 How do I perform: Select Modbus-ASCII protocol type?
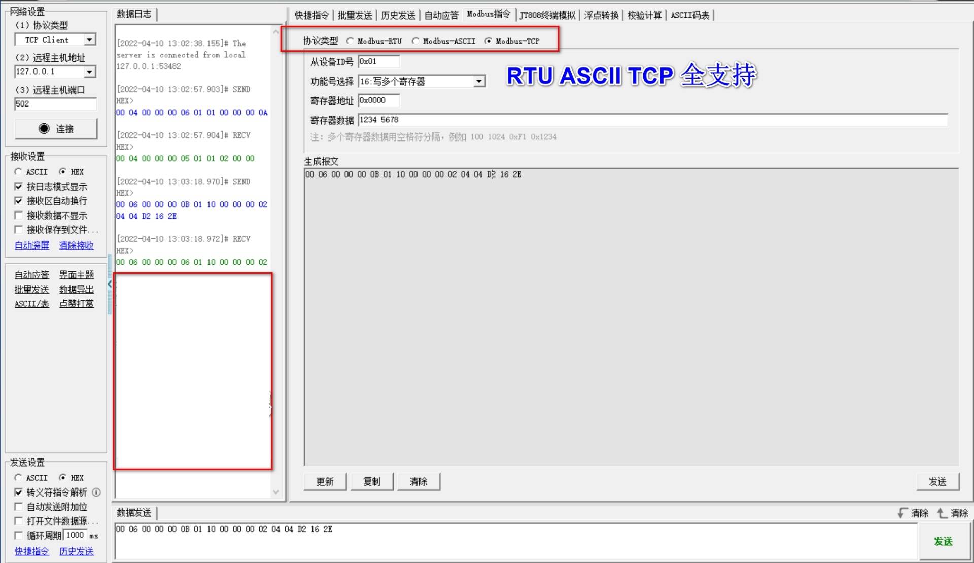(414, 40)
